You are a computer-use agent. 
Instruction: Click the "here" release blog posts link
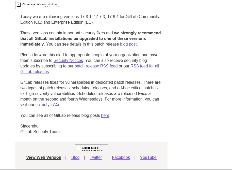point(105,116)
